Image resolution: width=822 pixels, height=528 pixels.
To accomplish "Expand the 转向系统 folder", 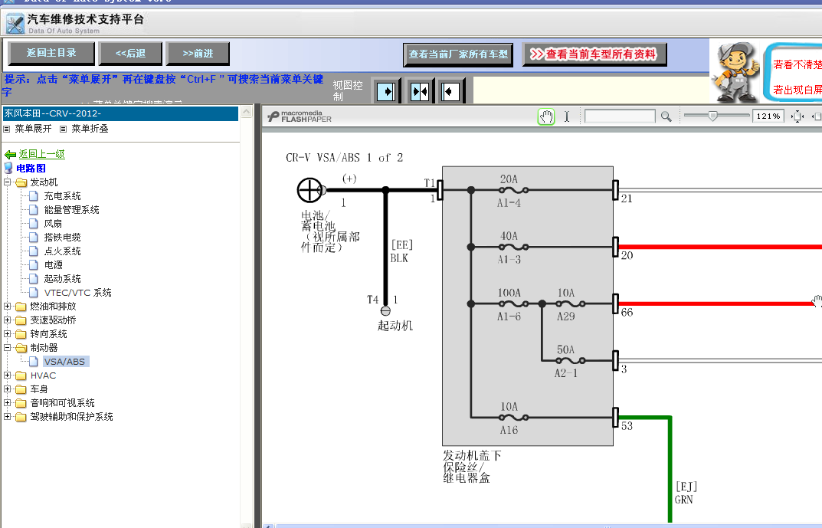I will click(8, 334).
